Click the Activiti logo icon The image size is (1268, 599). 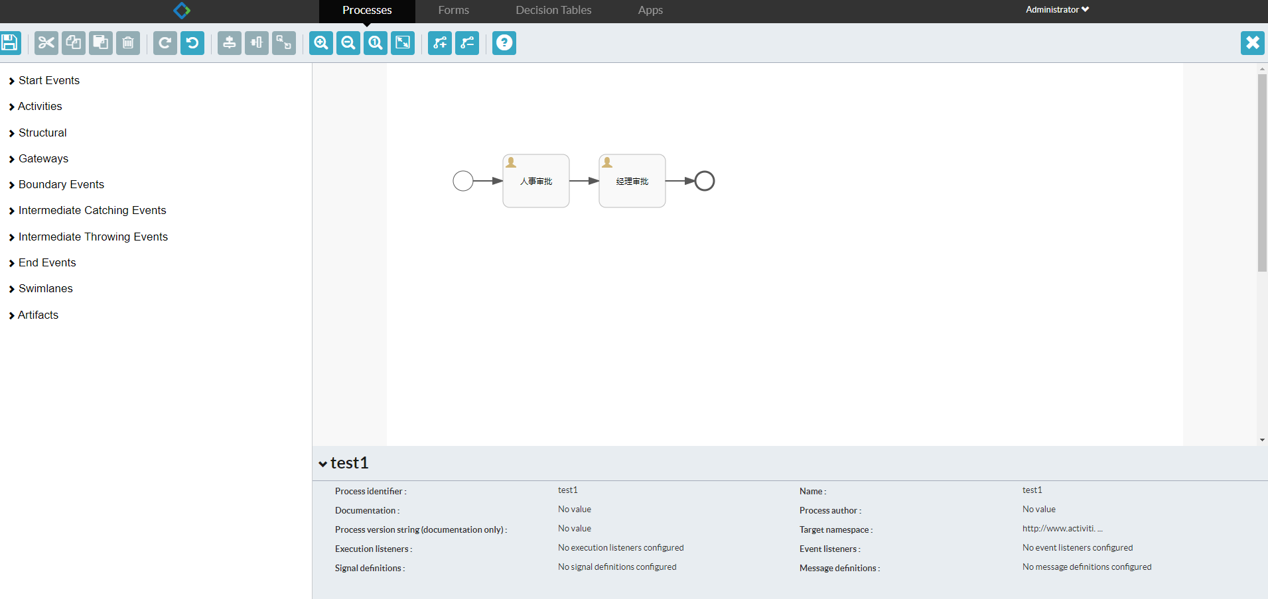click(182, 11)
